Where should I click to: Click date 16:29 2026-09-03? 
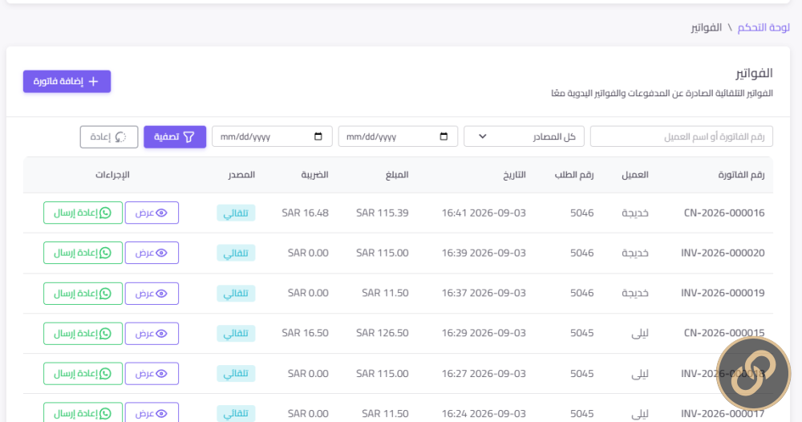(484, 333)
